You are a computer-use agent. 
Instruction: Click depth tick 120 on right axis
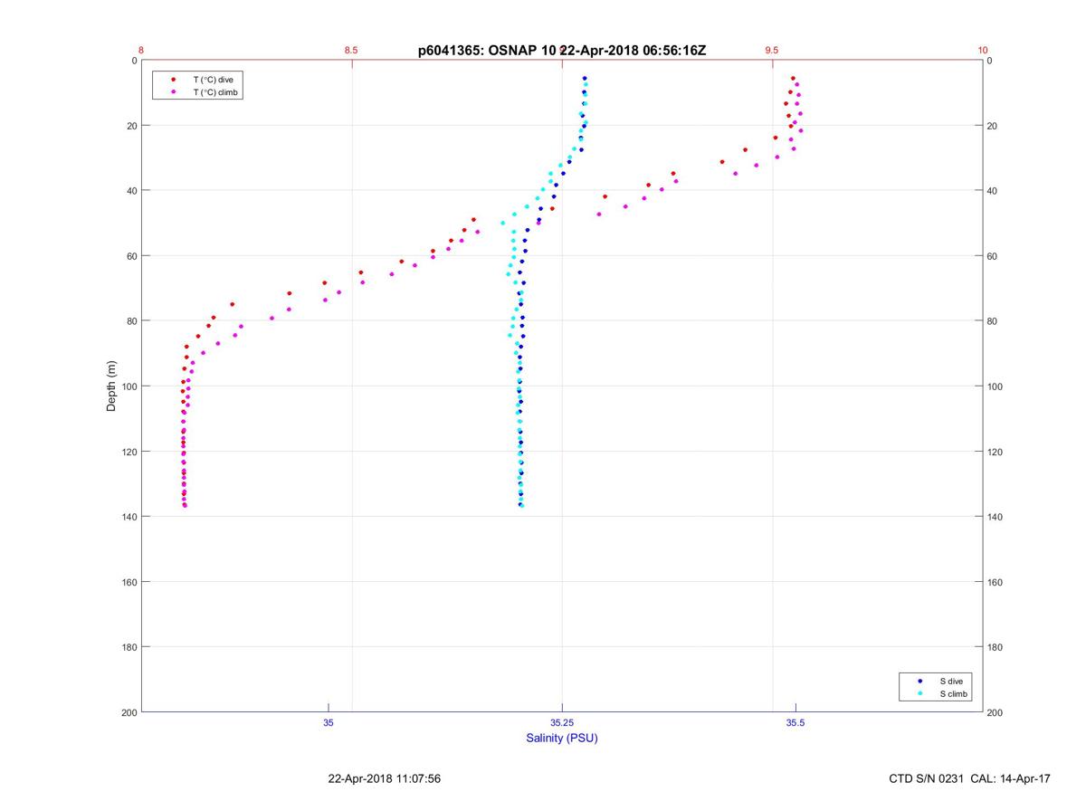(x=995, y=452)
